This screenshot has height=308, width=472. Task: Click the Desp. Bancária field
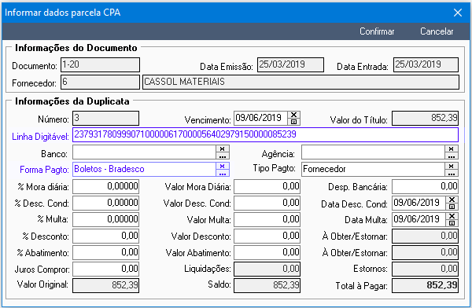click(x=425, y=186)
